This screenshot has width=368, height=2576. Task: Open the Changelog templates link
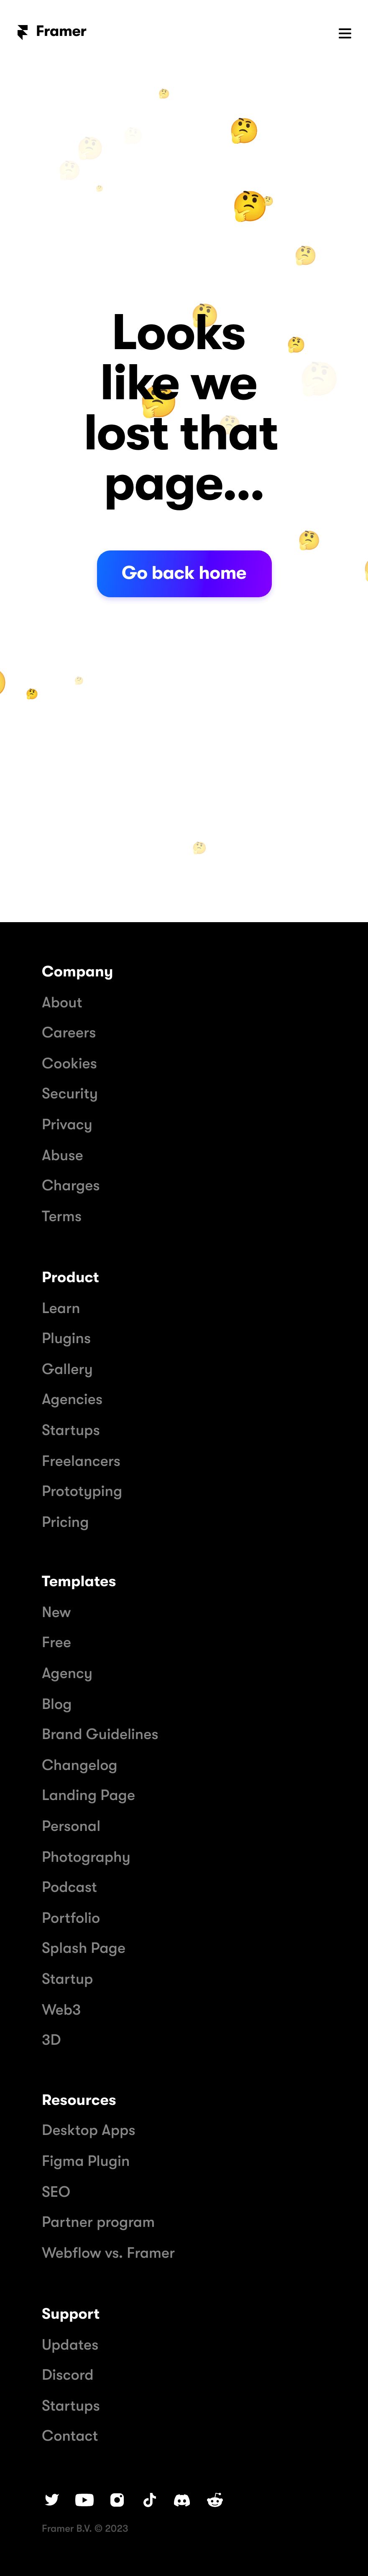point(79,1764)
